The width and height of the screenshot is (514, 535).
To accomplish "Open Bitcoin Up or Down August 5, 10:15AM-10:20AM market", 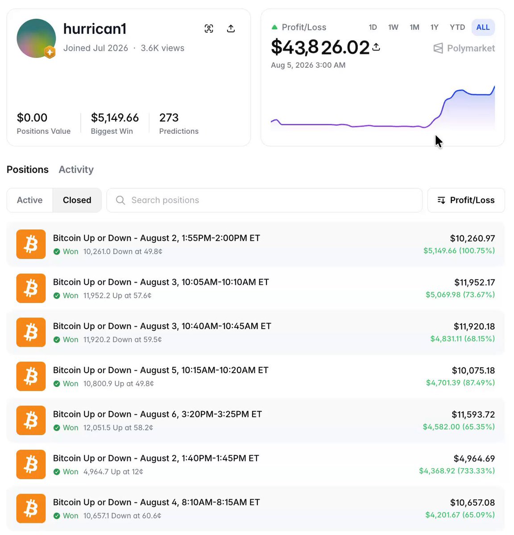I will tap(256, 376).
